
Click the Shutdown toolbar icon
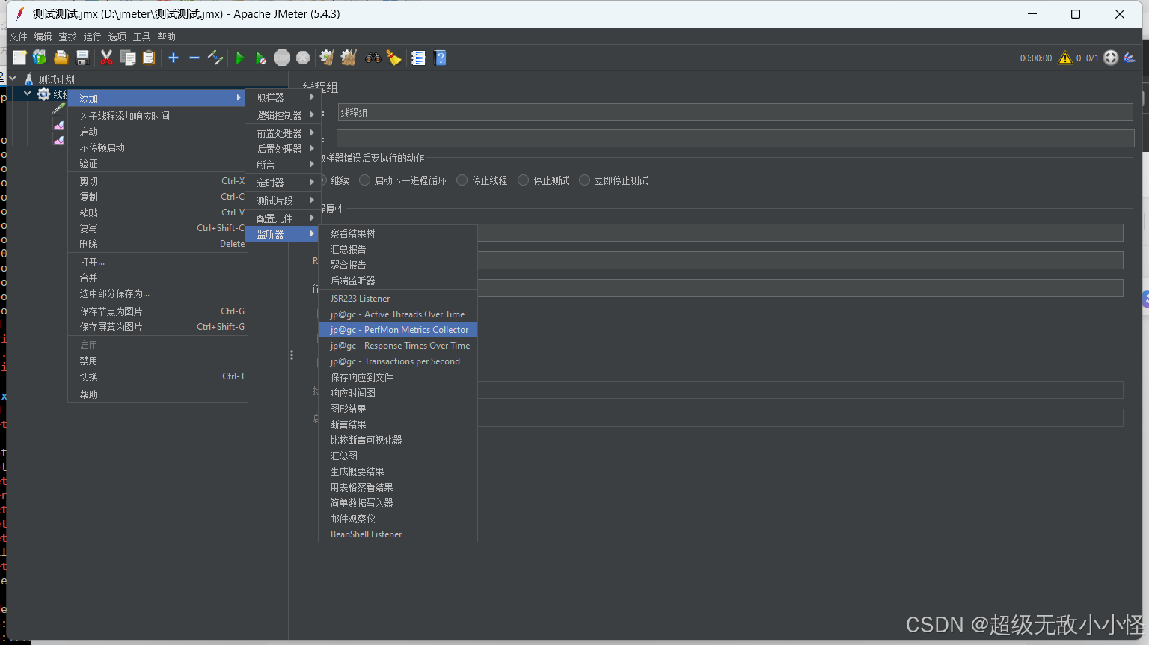(303, 58)
